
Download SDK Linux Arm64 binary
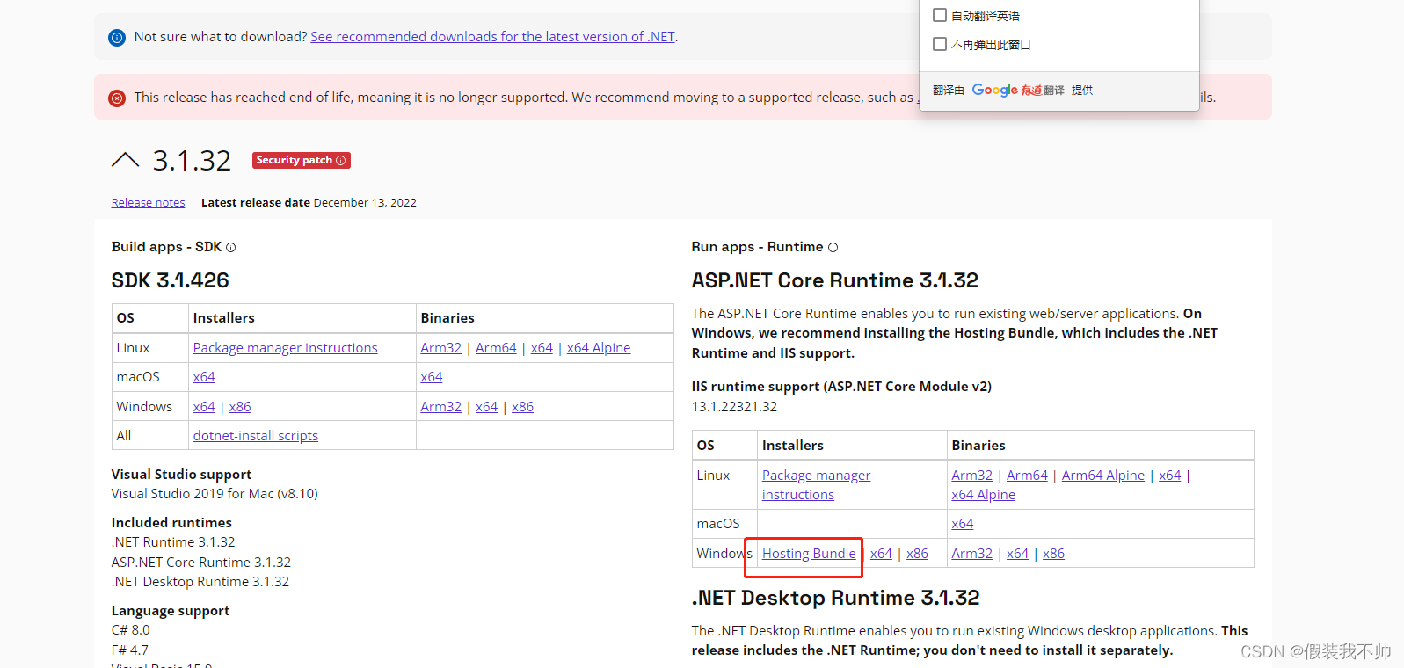click(496, 348)
